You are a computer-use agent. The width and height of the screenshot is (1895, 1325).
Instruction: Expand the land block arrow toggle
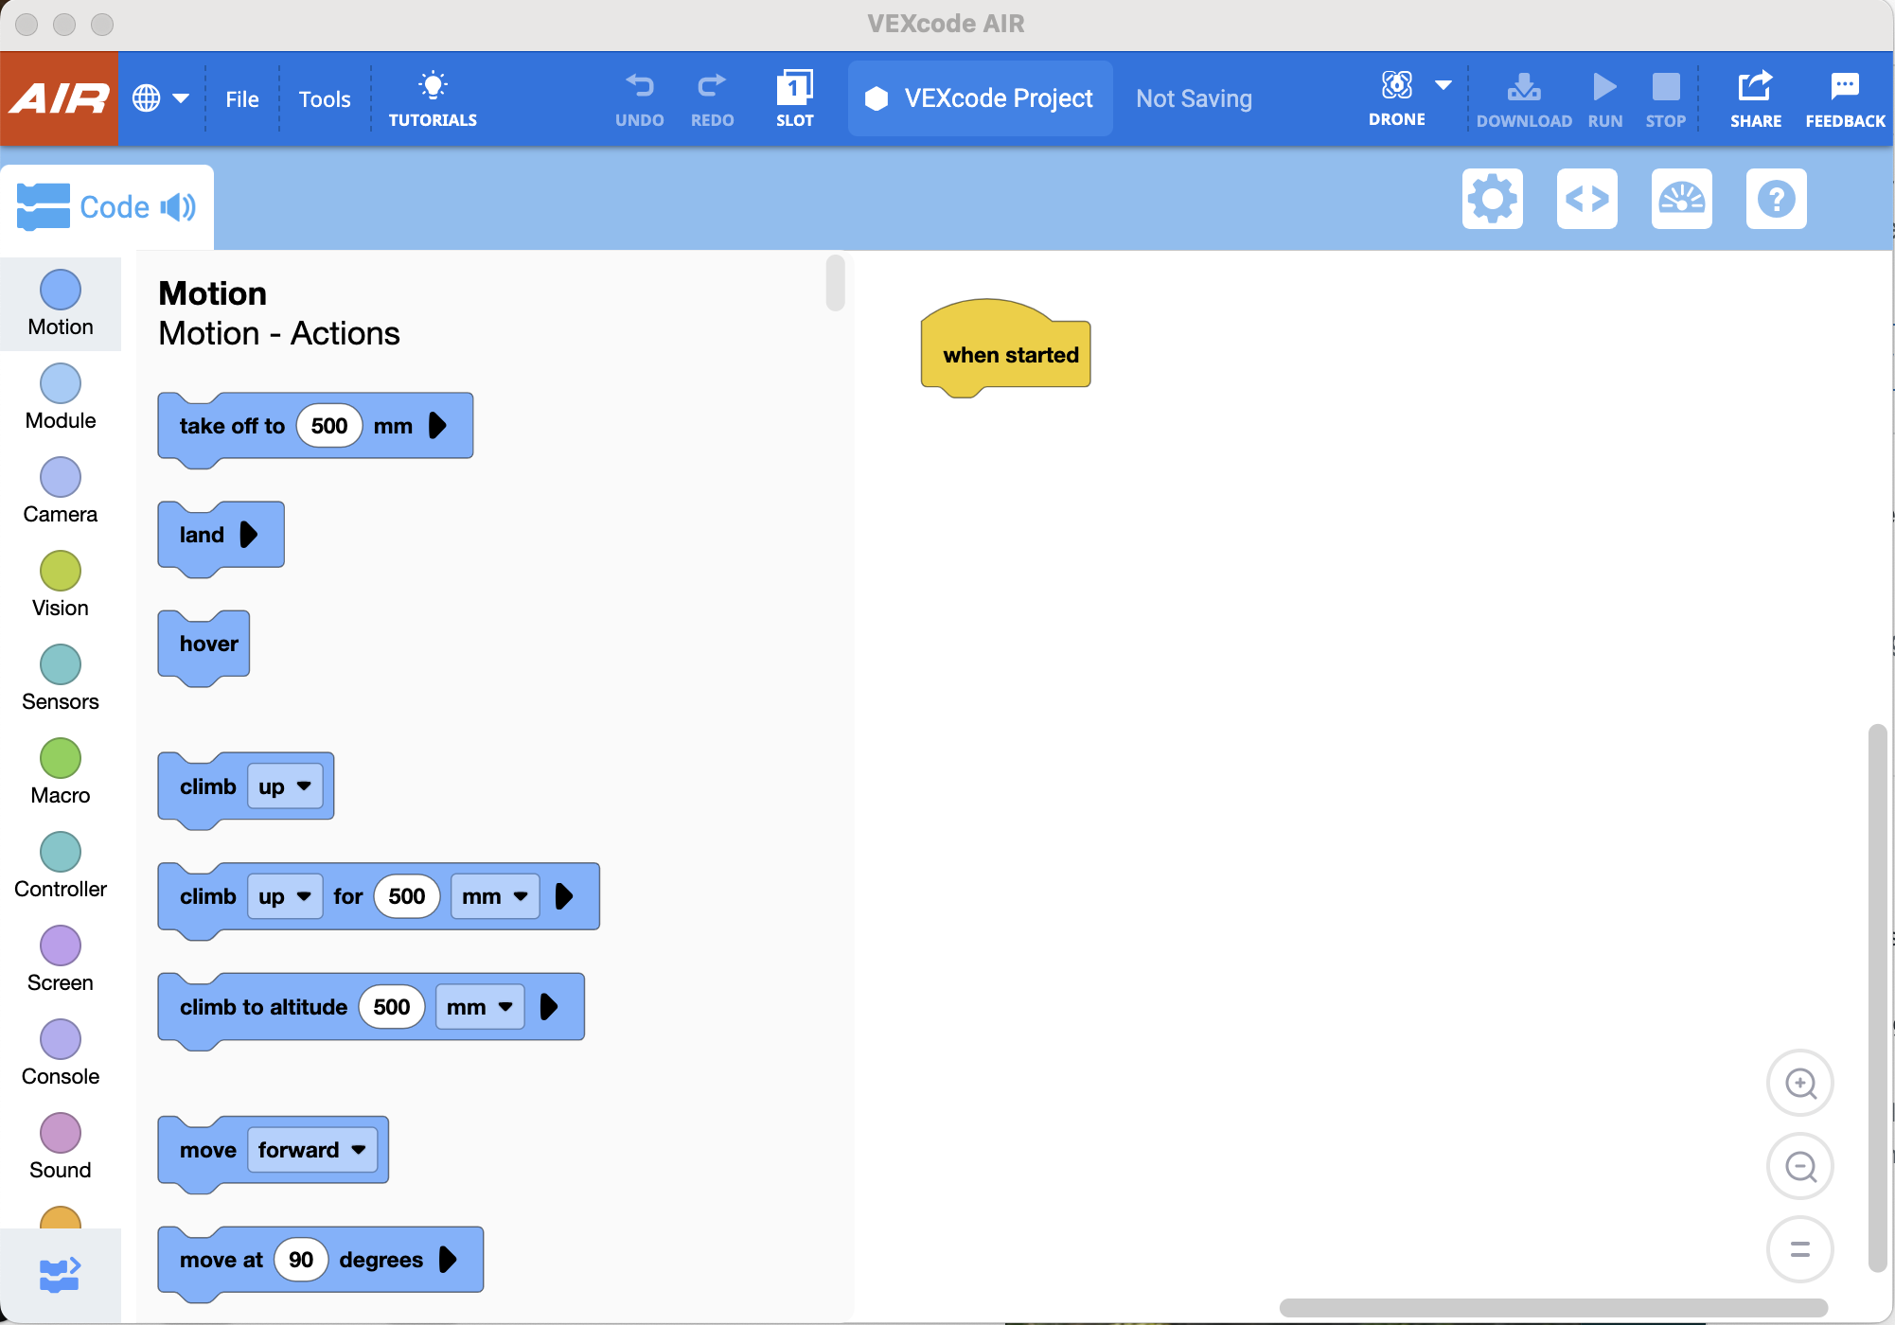pos(249,535)
